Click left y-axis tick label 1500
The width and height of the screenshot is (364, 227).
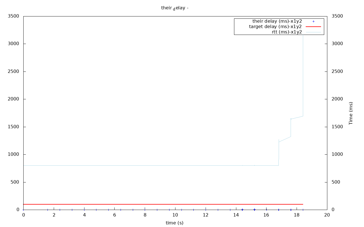[13, 127]
